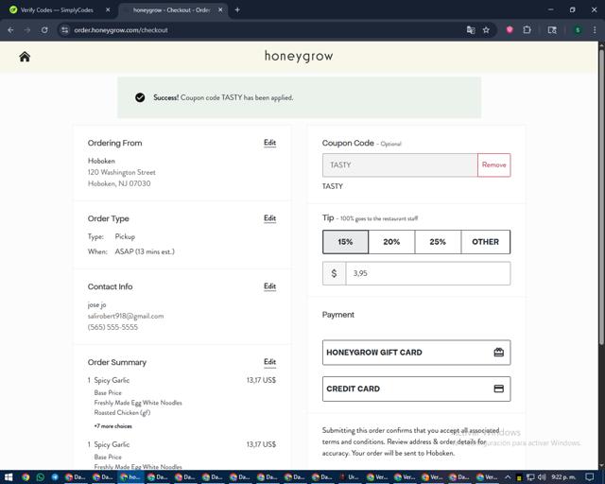
Task: Reload the checkout page
Action: point(44,30)
